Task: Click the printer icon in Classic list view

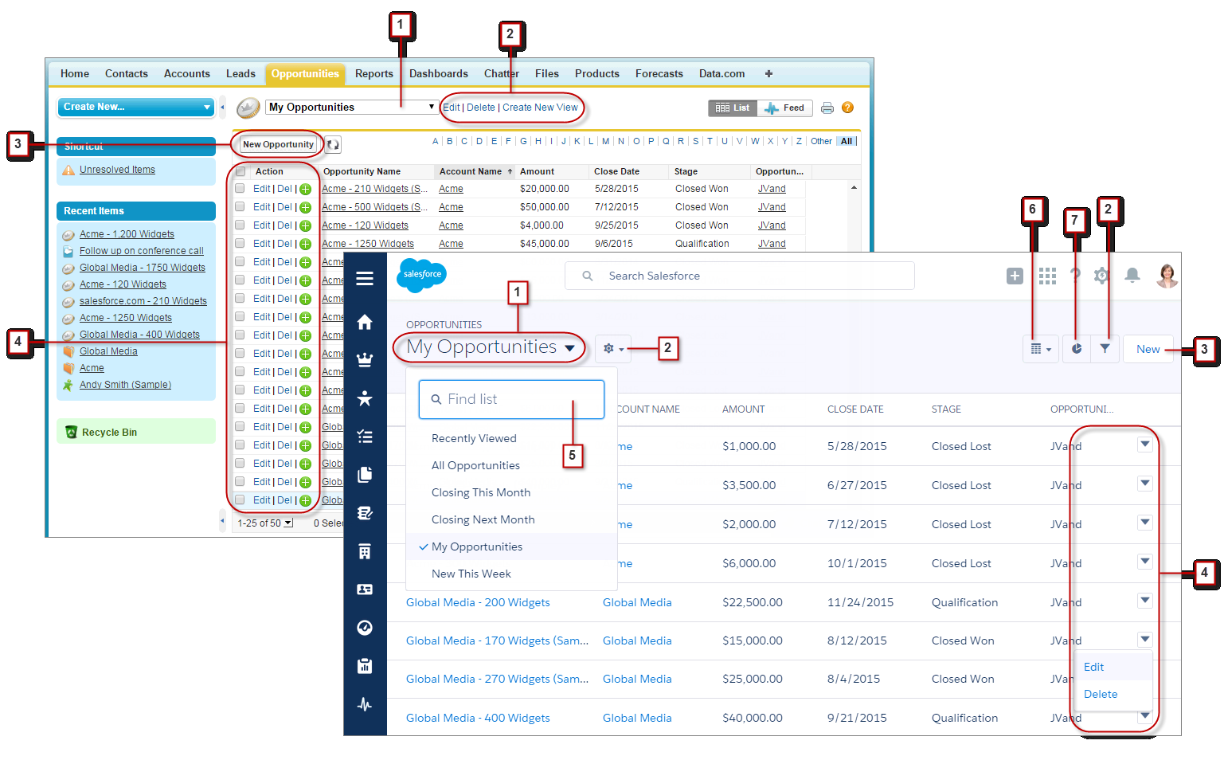Action: coord(827,108)
